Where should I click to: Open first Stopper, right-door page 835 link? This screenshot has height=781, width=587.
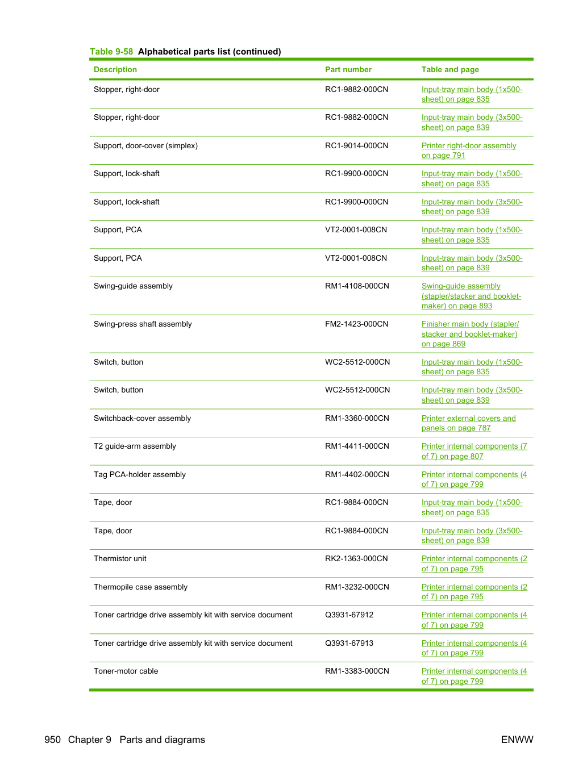pos(472,94)
